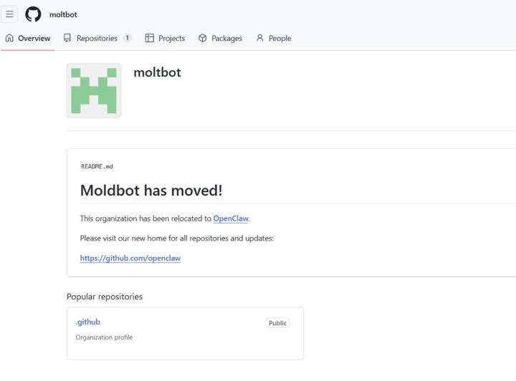Open the .github repository link

pyautogui.click(x=87, y=322)
